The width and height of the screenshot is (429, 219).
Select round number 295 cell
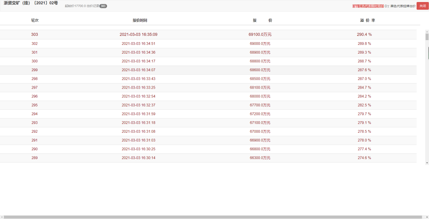[x=35, y=105]
